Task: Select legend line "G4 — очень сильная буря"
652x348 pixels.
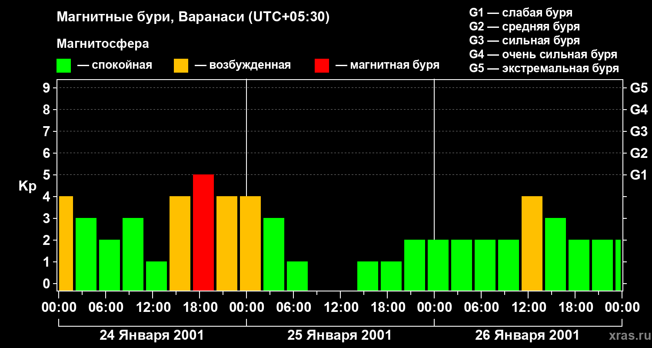Action: point(543,54)
